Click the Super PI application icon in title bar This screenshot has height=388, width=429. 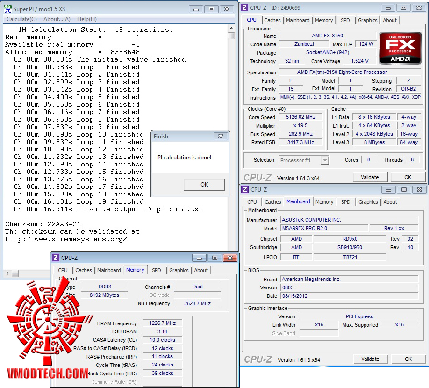point(8,9)
